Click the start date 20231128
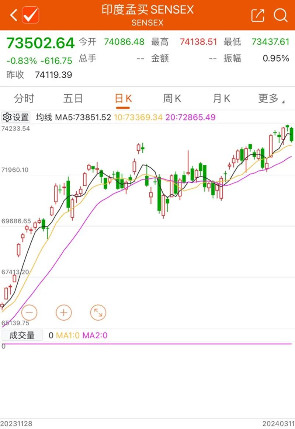Image resolution: width=295 pixels, height=429 pixels. point(16,423)
